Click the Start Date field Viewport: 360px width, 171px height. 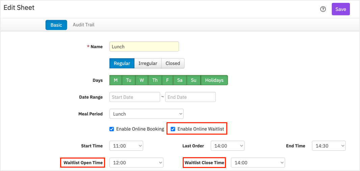point(134,97)
